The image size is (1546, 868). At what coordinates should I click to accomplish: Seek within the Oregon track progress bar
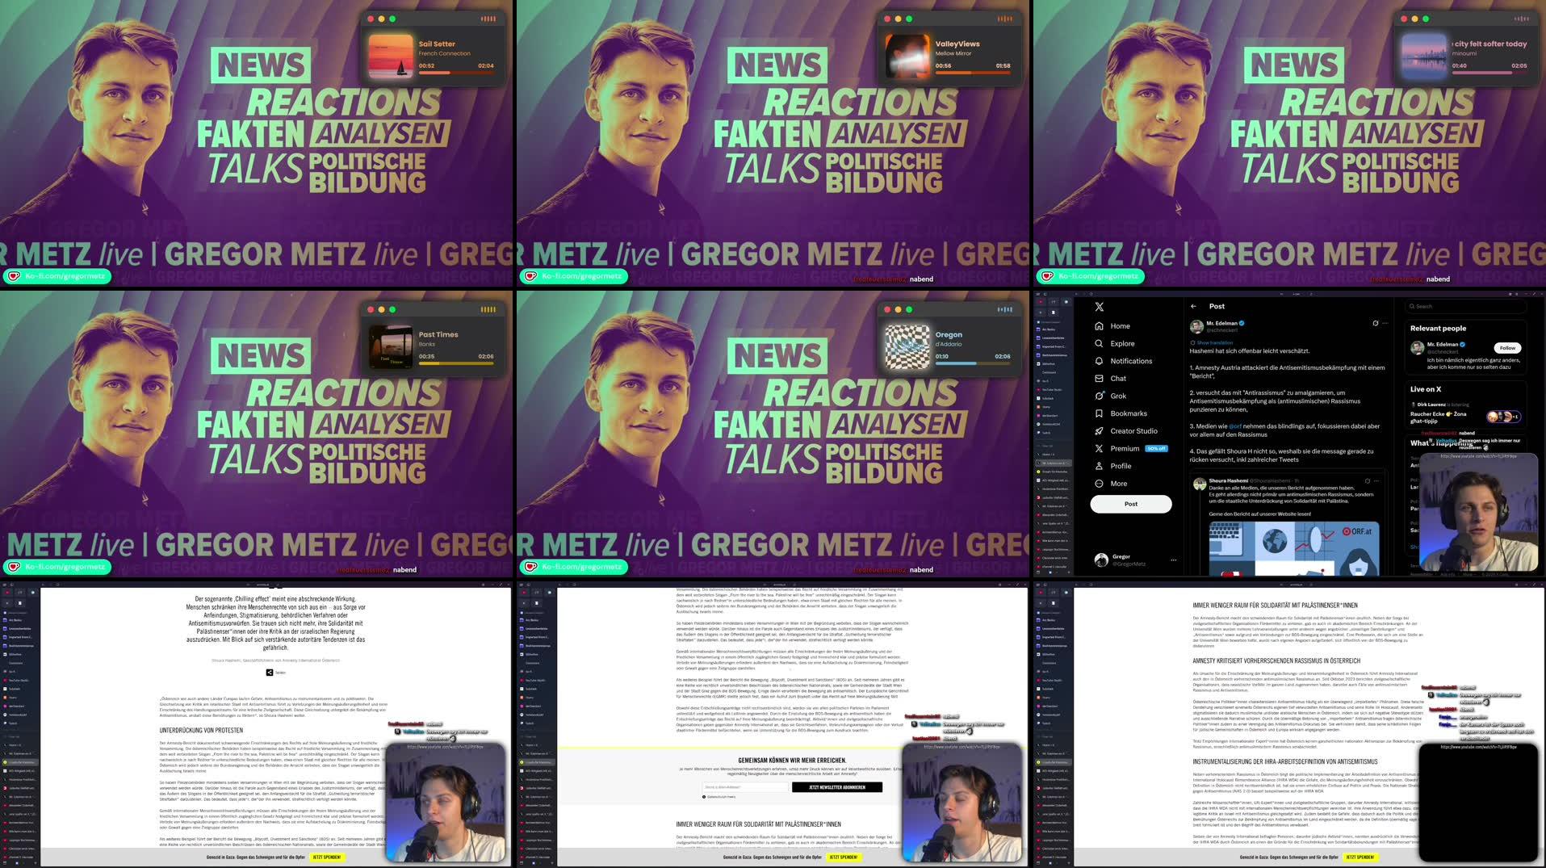coord(972,363)
